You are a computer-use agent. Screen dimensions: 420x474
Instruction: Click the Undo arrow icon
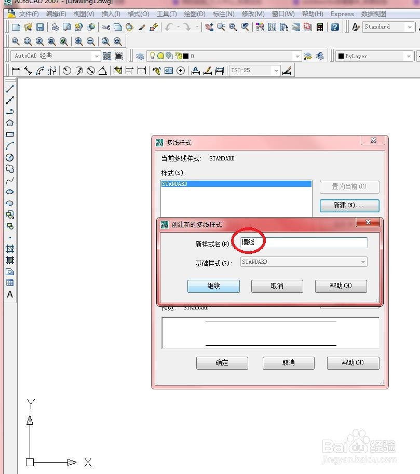tap(169, 27)
